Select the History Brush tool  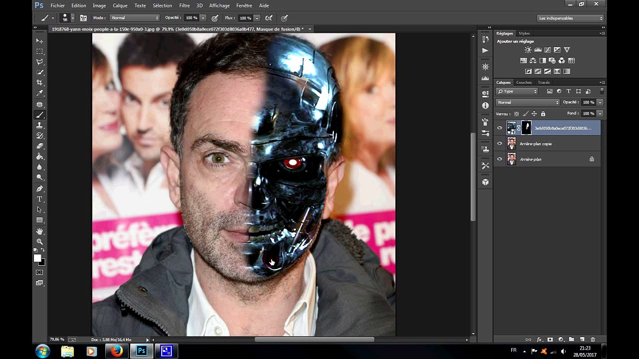pos(39,136)
